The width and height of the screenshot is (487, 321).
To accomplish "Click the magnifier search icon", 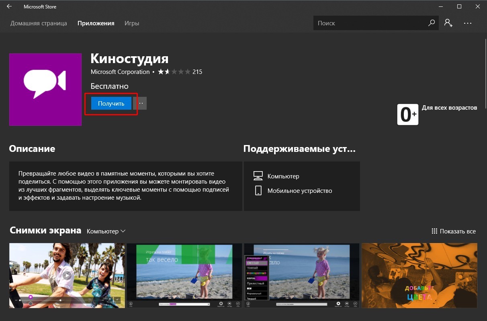I will point(432,23).
